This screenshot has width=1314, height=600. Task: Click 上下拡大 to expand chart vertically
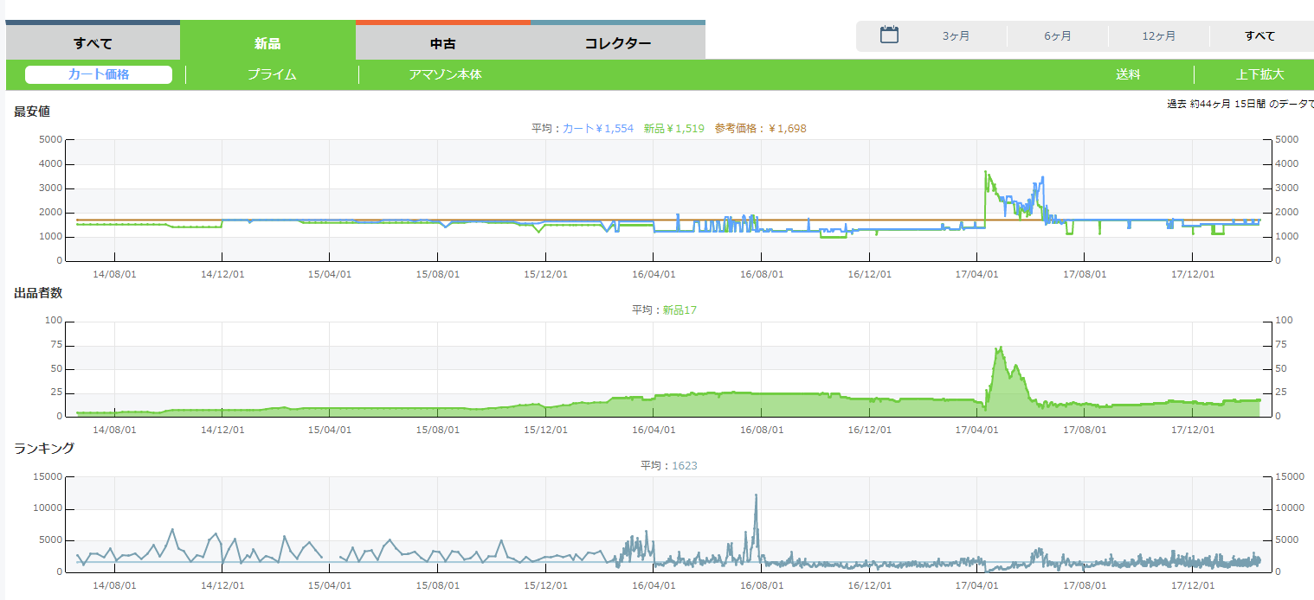click(1259, 75)
